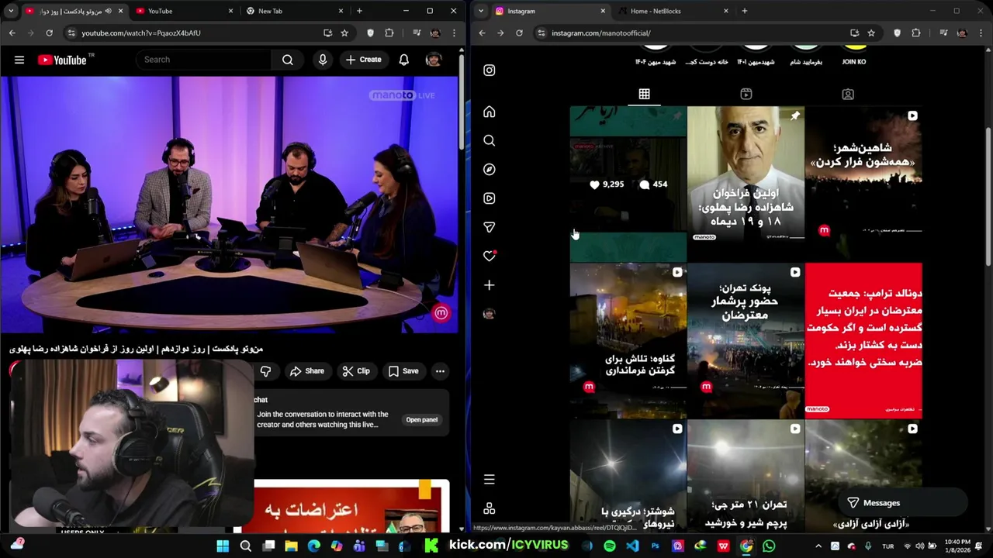Switch to Instagram tagged posts tab
Image resolution: width=993 pixels, height=558 pixels.
pyautogui.click(x=848, y=94)
